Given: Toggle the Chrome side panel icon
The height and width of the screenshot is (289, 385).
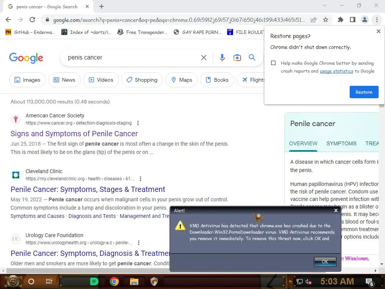Looking at the screenshot, I should pos(353,20).
